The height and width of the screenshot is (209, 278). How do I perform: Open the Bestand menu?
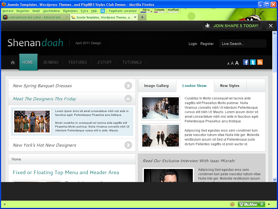tap(8, 11)
